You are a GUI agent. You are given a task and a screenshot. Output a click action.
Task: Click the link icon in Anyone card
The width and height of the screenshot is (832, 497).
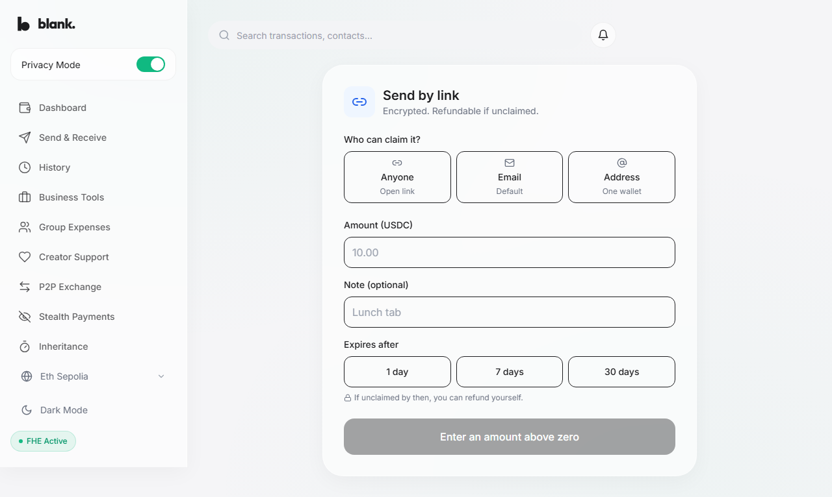(x=397, y=163)
